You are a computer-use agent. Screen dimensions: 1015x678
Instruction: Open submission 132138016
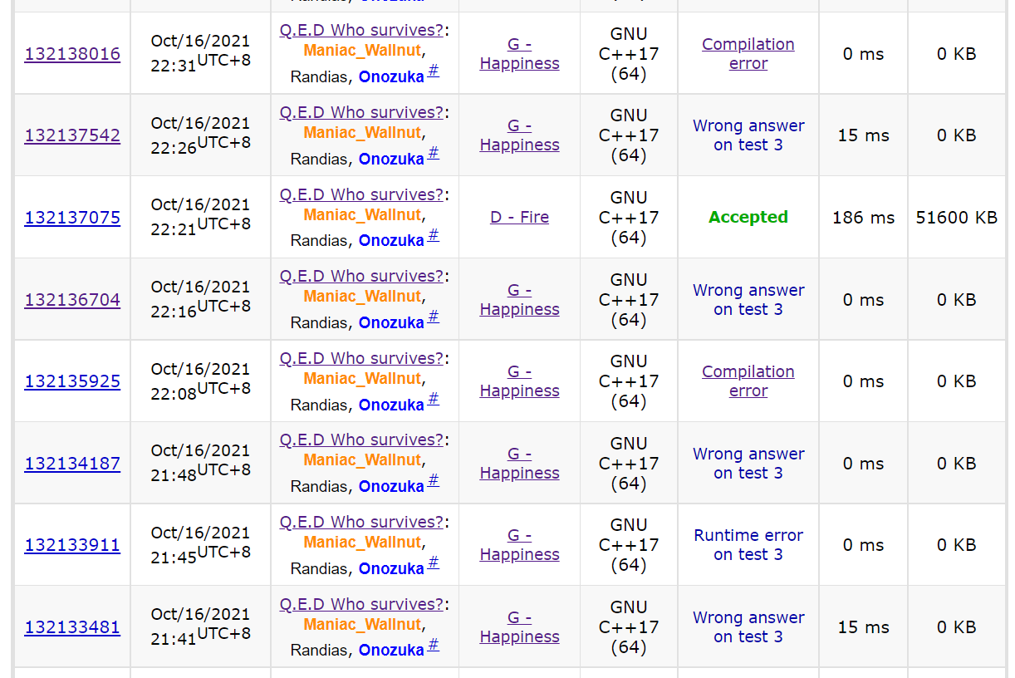(72, 54)
